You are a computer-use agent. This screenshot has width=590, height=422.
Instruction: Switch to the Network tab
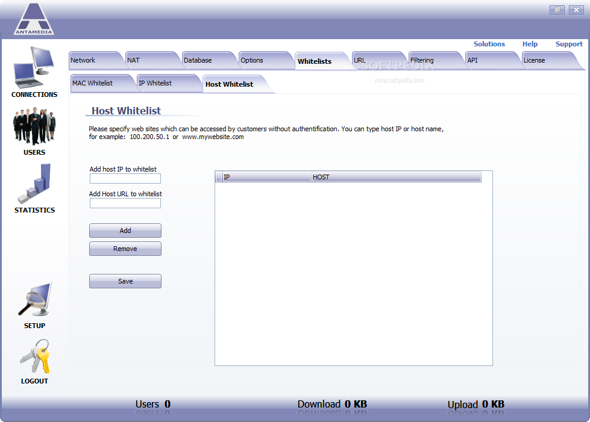click(96, 60)
